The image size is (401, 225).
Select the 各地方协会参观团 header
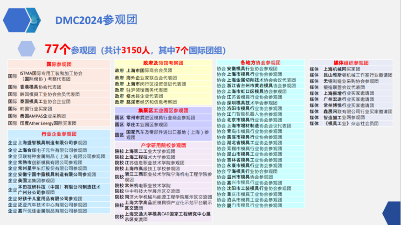coord(260,63)
